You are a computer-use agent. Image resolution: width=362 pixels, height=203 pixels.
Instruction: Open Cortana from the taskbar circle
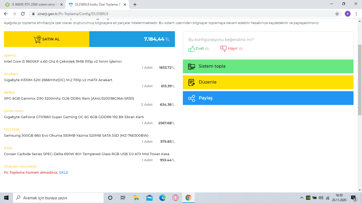point(110,198)
